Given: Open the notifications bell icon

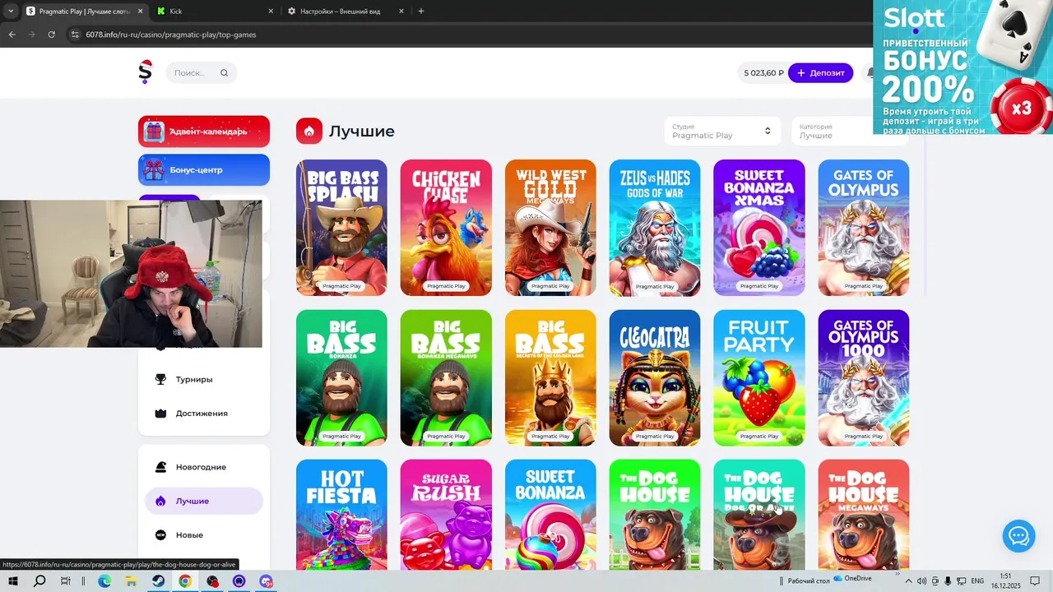Looking at the screenshot, I should point(870,73).
